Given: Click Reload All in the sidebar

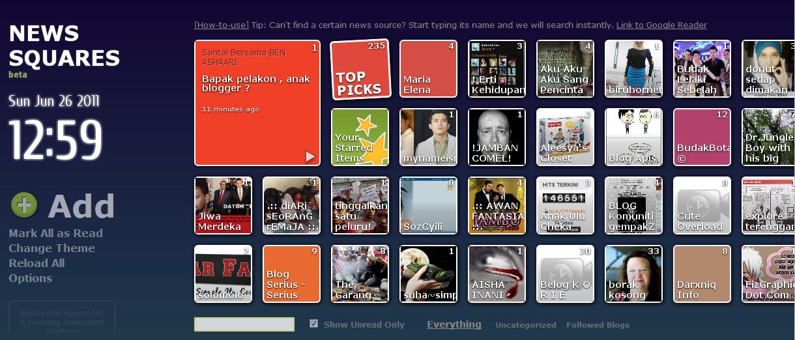Looking at the screenshot, I should (36, 263).
